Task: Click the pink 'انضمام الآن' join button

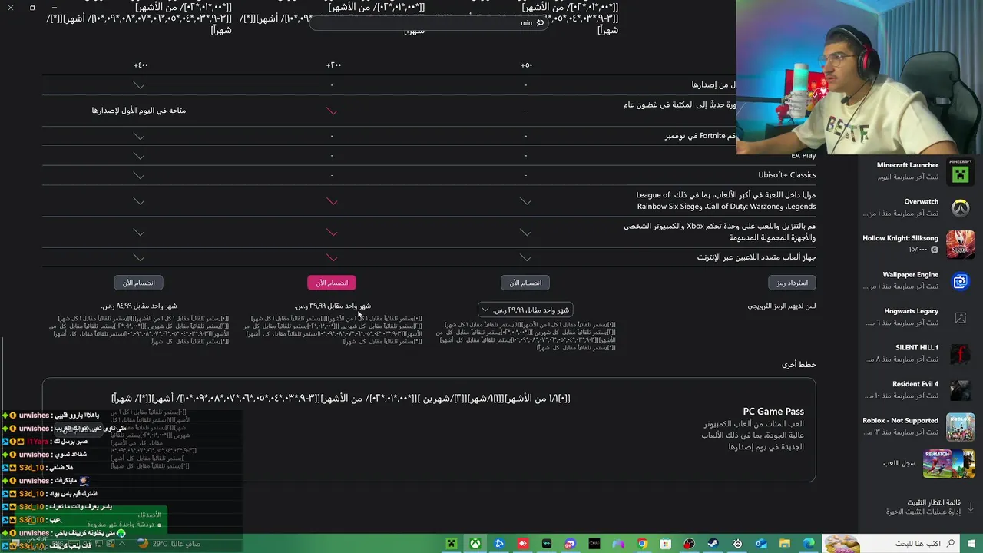Action: [332, 283]
